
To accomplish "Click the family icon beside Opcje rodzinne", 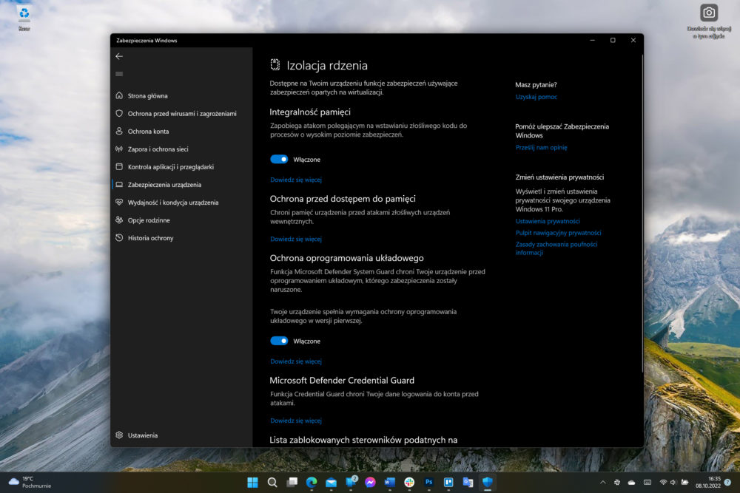I will click(x=119, y=220).
